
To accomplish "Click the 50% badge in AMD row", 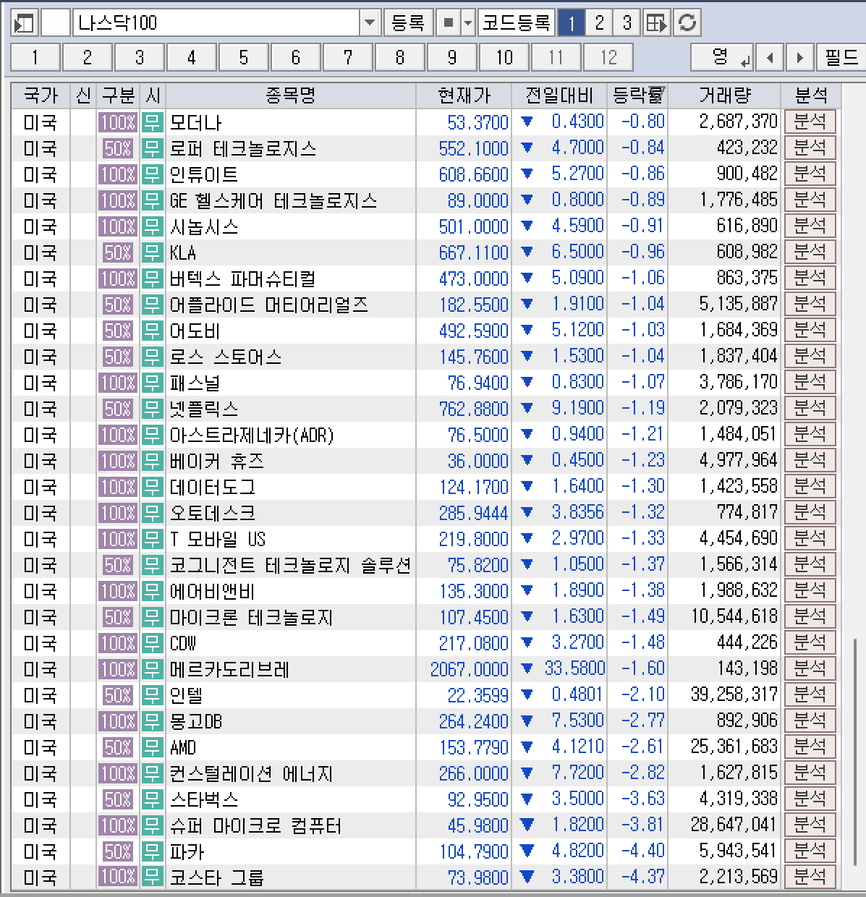I will pos(118,747).
